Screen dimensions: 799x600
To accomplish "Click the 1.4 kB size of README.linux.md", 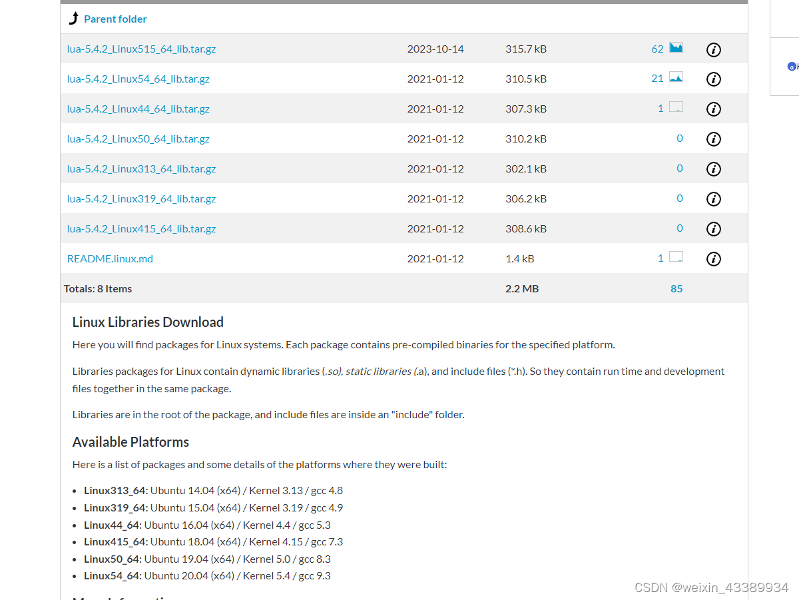I will click(519, 259).
